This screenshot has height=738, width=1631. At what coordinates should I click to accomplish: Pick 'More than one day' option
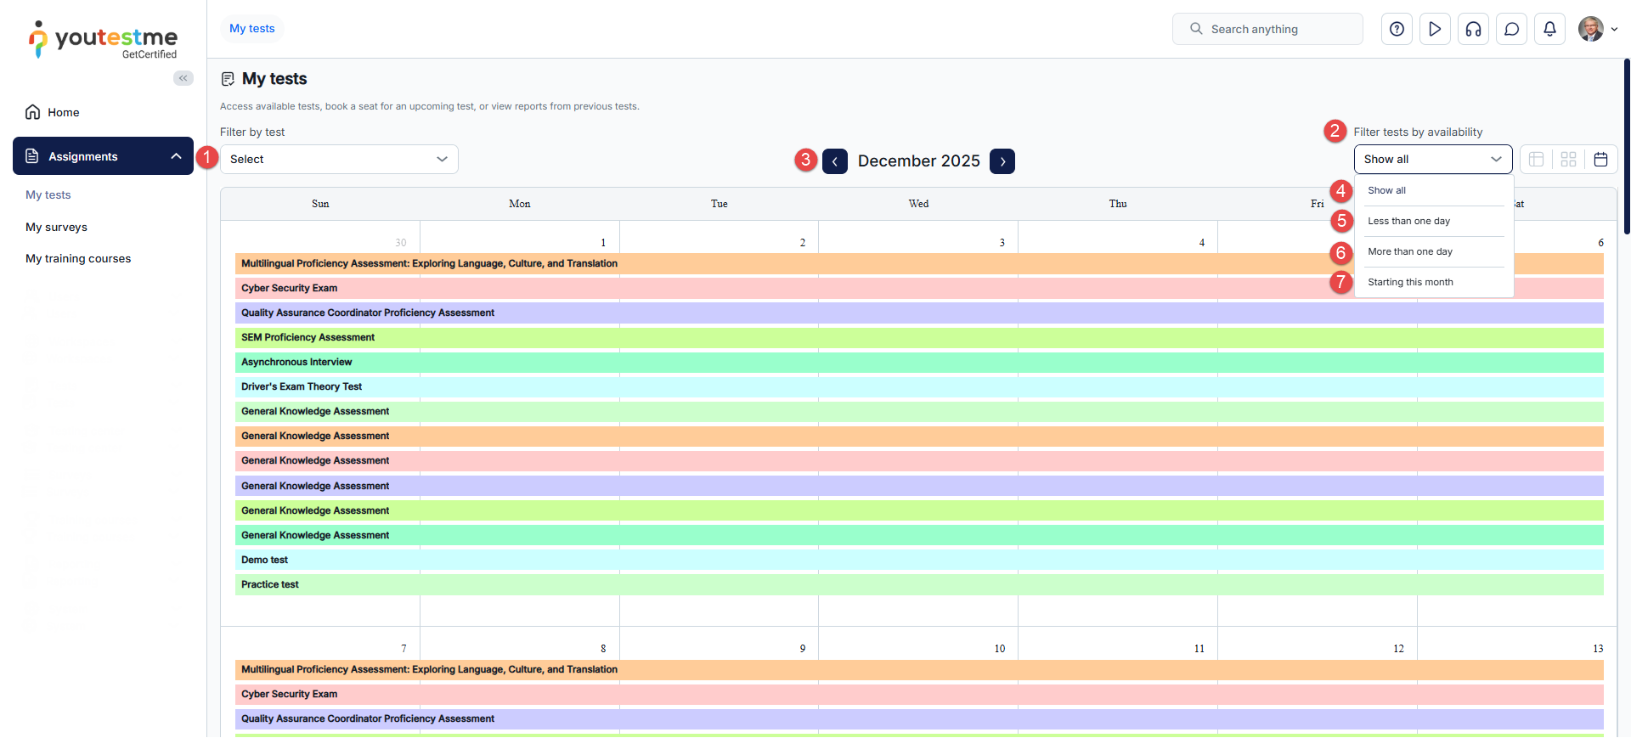1409,251
